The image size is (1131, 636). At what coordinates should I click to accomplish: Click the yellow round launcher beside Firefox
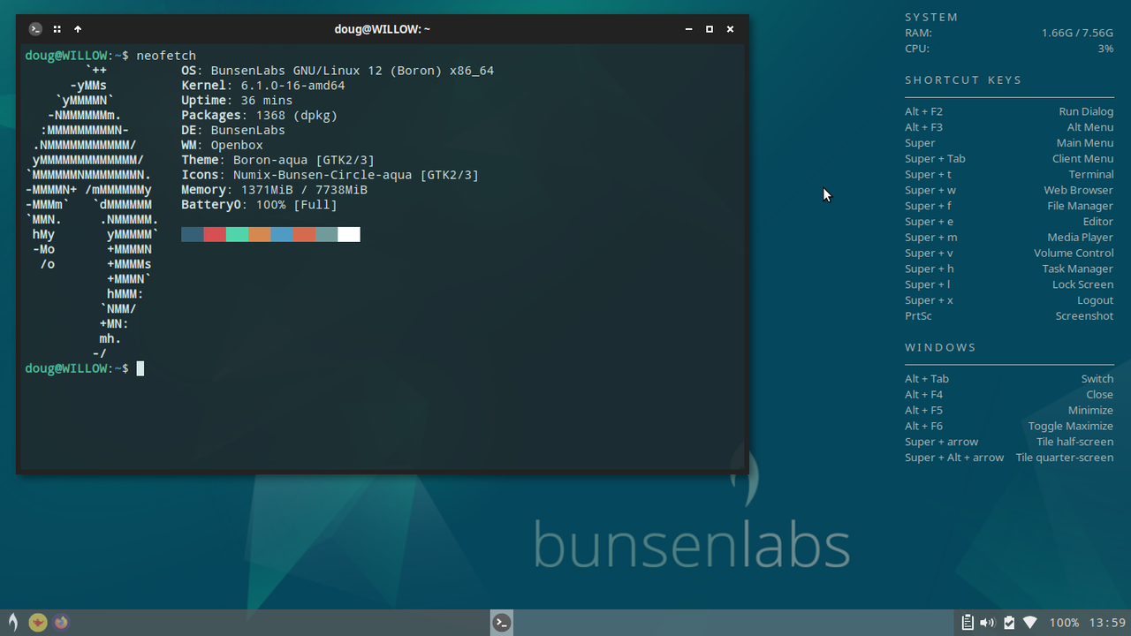[37, 622]
